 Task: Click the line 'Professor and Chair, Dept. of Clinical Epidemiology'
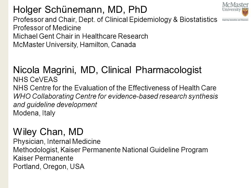click(115, 20)
